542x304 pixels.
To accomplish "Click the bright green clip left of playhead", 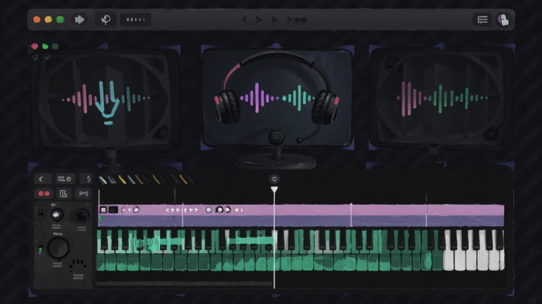I will tap(250, 241).
